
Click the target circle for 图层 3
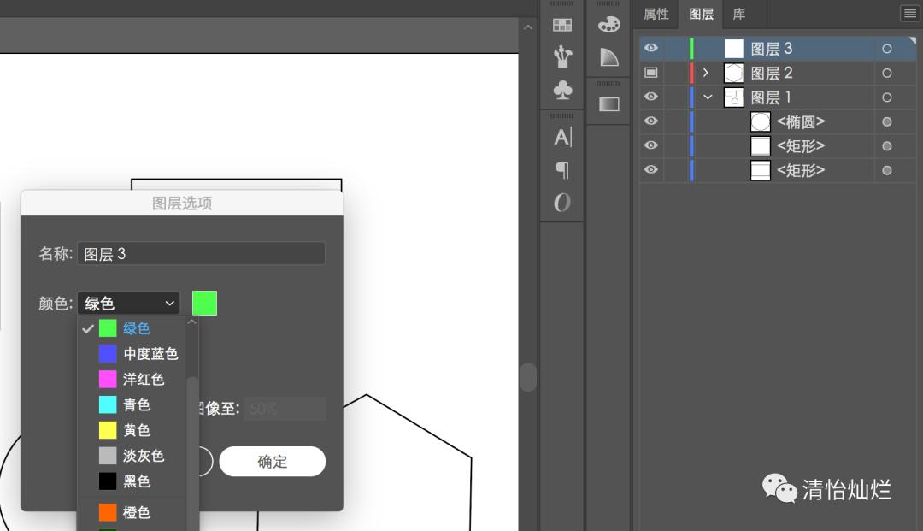click(x=886, y=49)
